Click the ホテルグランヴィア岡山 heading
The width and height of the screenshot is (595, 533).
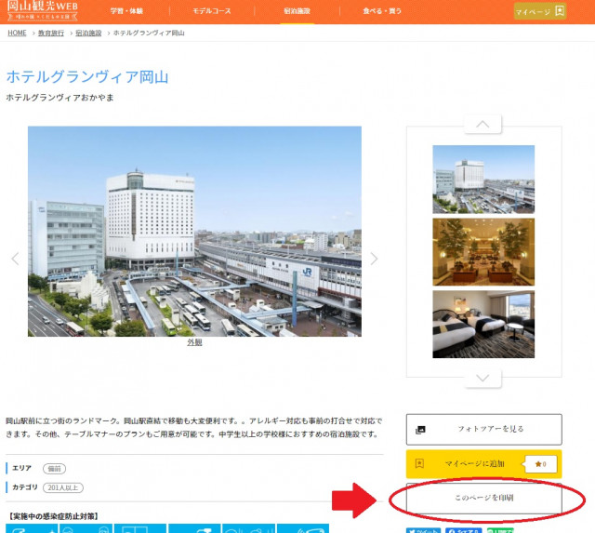coord(87,77)
